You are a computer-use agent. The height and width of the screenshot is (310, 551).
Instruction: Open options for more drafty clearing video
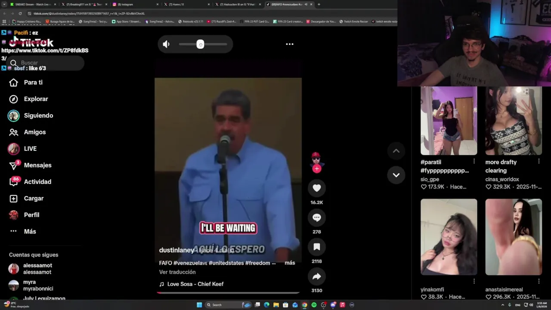click(x=539, y=161)
